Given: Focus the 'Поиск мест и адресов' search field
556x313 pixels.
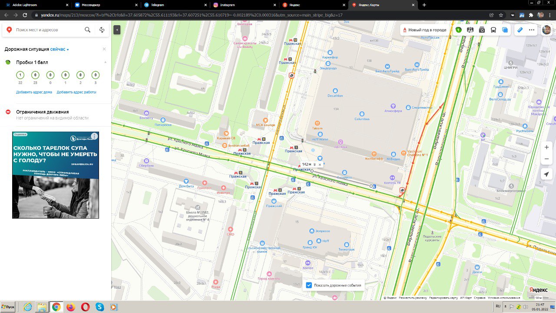Looking at the screenshot, I should (x=48, y=30).
